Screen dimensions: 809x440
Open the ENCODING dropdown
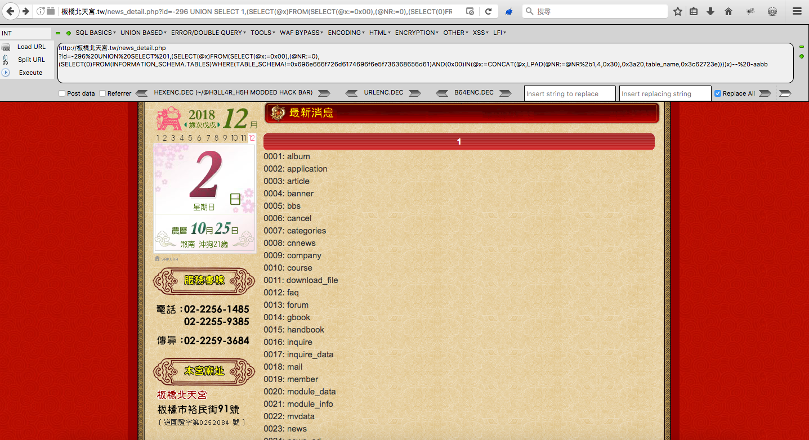click(x=346, y=33)
